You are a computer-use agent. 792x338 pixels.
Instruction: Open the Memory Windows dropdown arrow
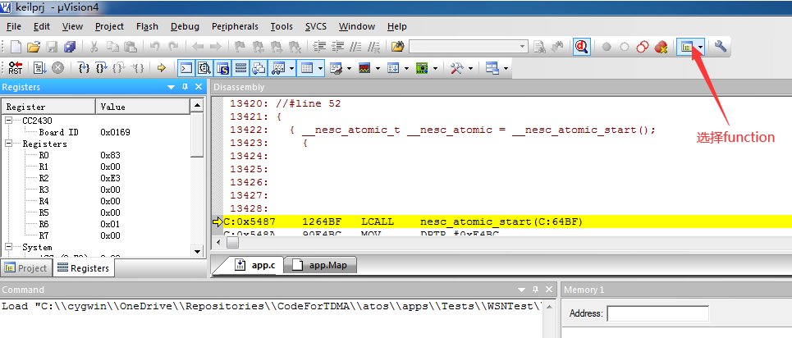(321, 68)
